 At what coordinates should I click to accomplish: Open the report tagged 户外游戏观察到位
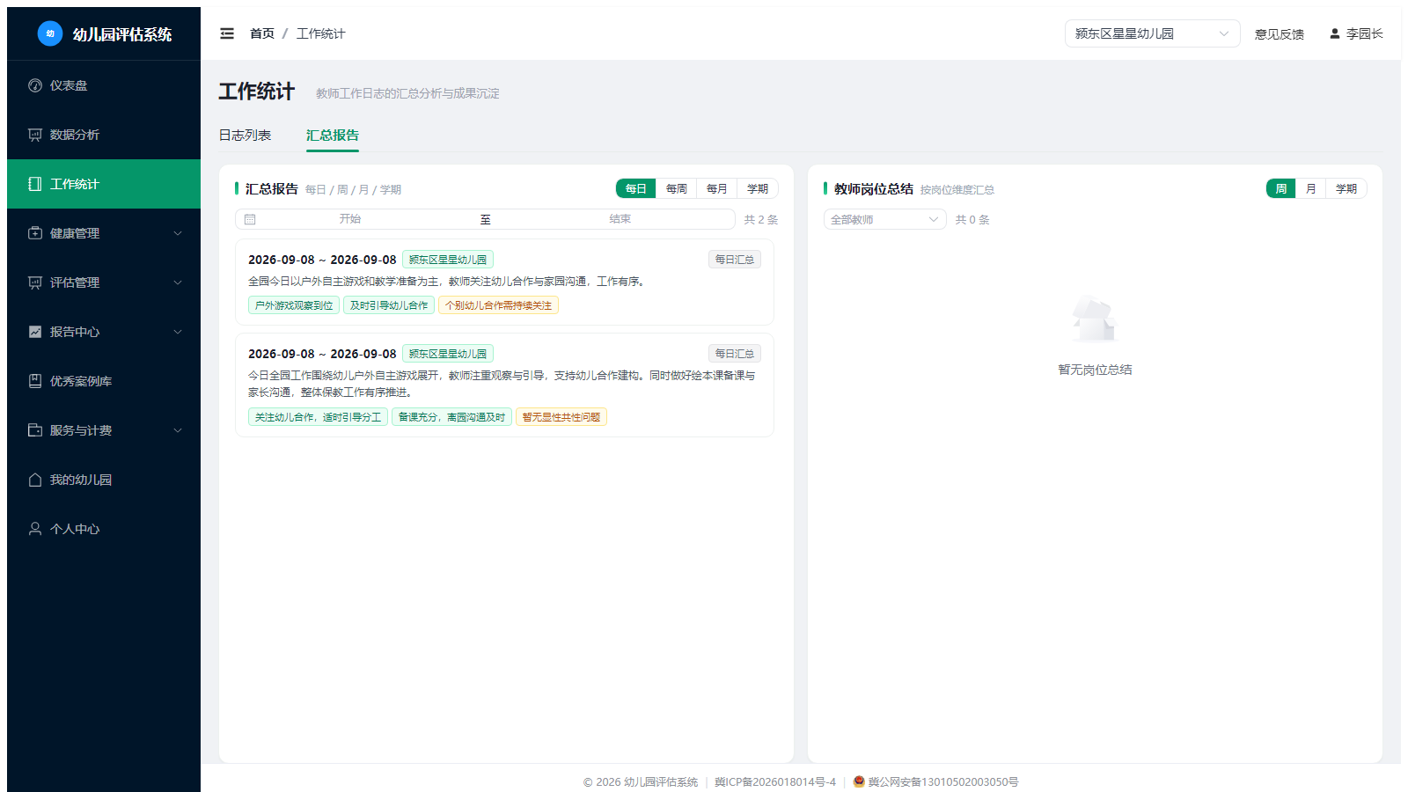(504, 282)
